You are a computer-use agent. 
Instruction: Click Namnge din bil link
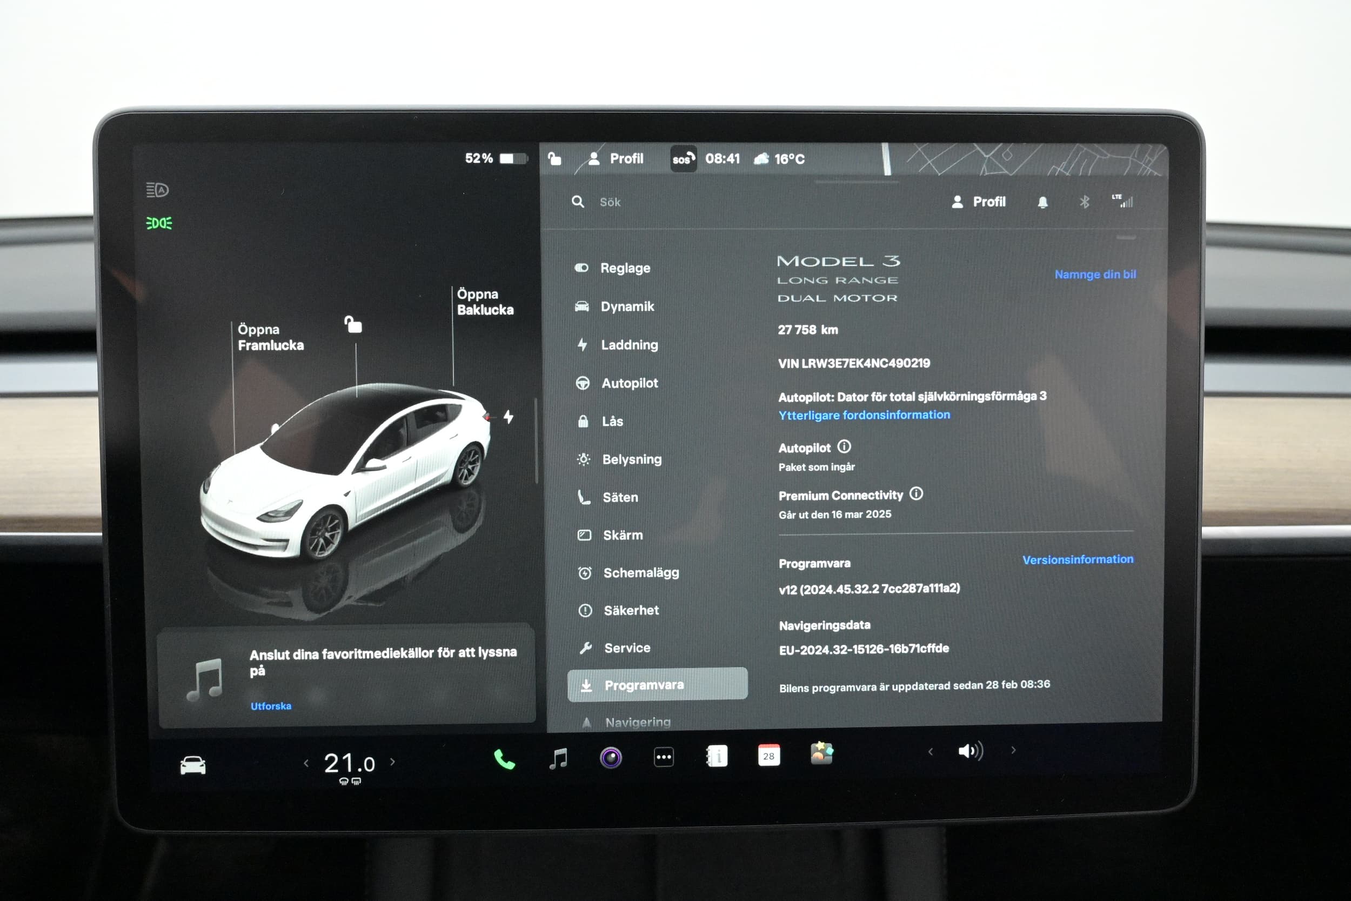coord(1095,274)
